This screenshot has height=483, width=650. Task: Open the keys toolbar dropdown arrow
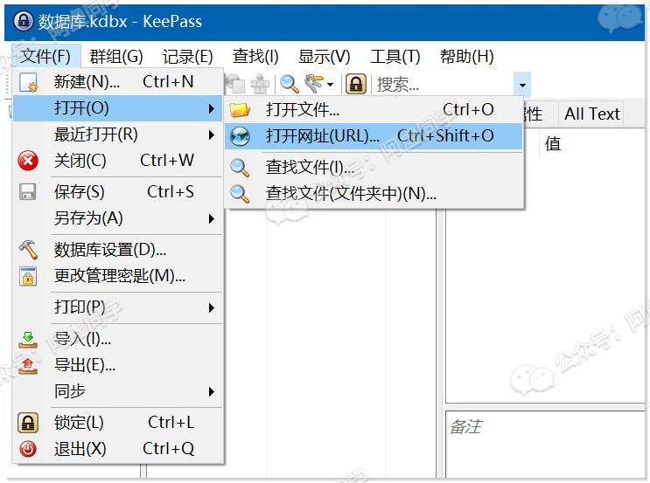(331, 85)
